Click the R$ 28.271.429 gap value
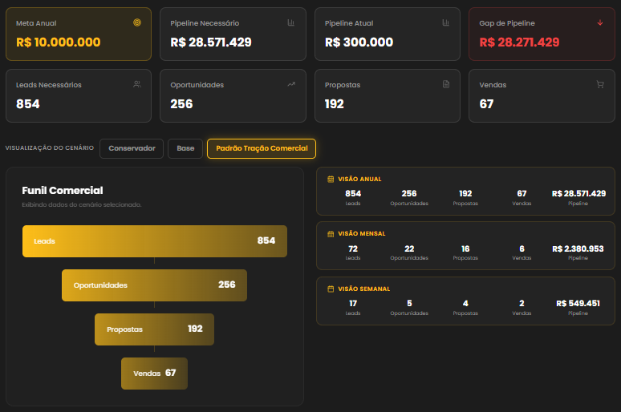 pyautogui.click(x=519, y=42)
